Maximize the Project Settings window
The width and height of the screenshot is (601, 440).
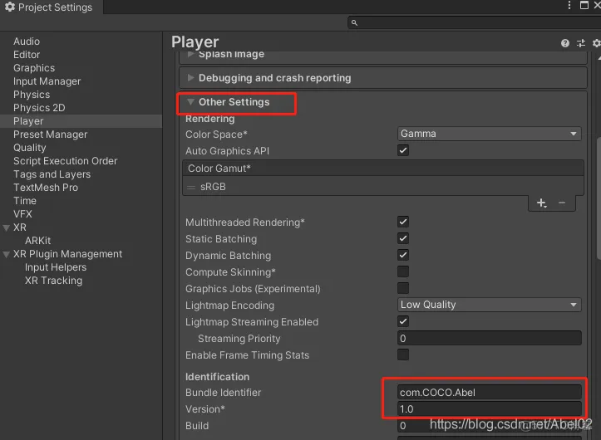[x=584, y=5]
